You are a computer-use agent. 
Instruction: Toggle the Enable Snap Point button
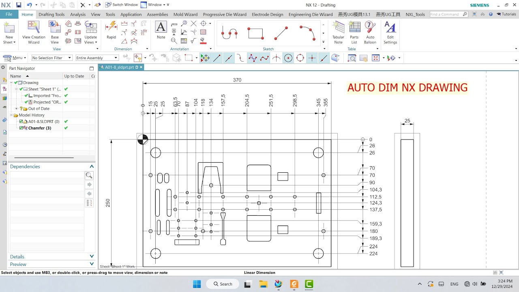[x=205, y=58]
